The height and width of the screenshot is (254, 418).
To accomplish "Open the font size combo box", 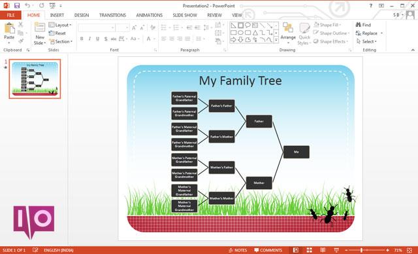I will point(123,27).
